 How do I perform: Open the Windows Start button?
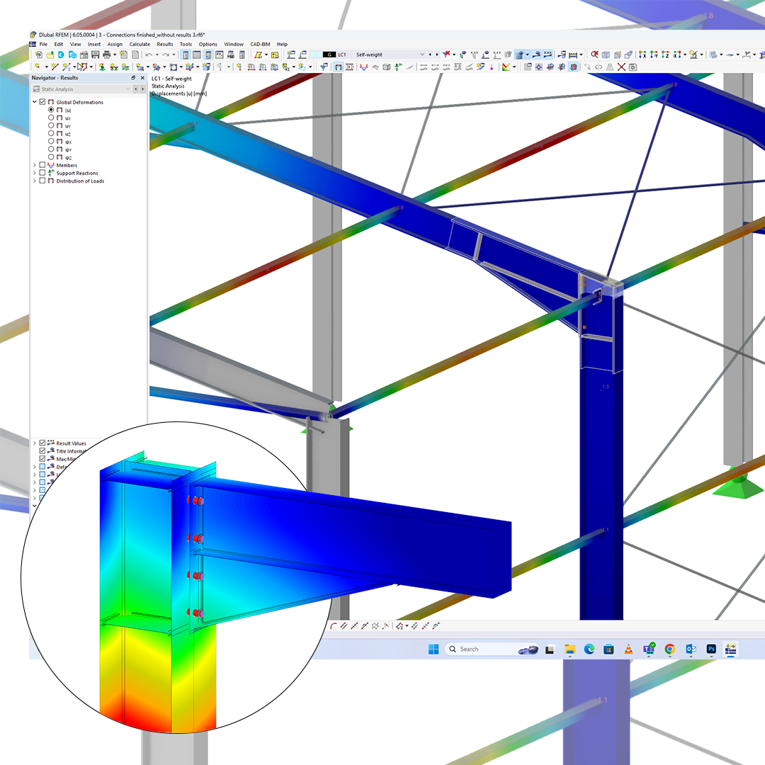(433, 649)
